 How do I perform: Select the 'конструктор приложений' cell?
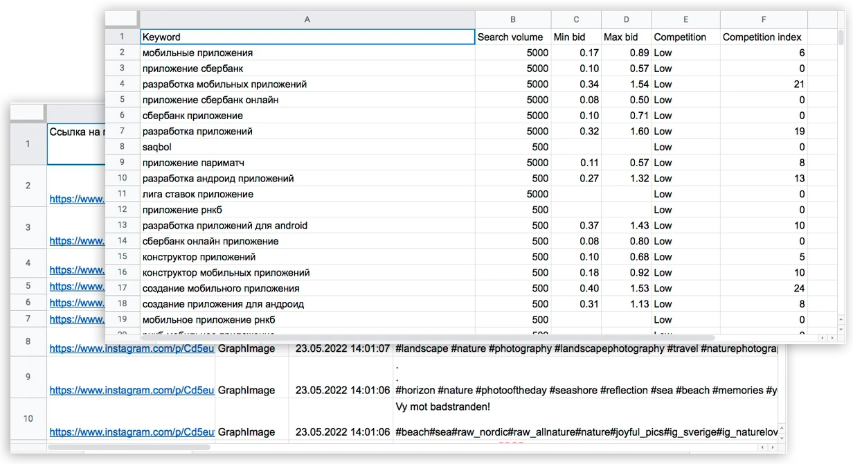click(307, 257)
